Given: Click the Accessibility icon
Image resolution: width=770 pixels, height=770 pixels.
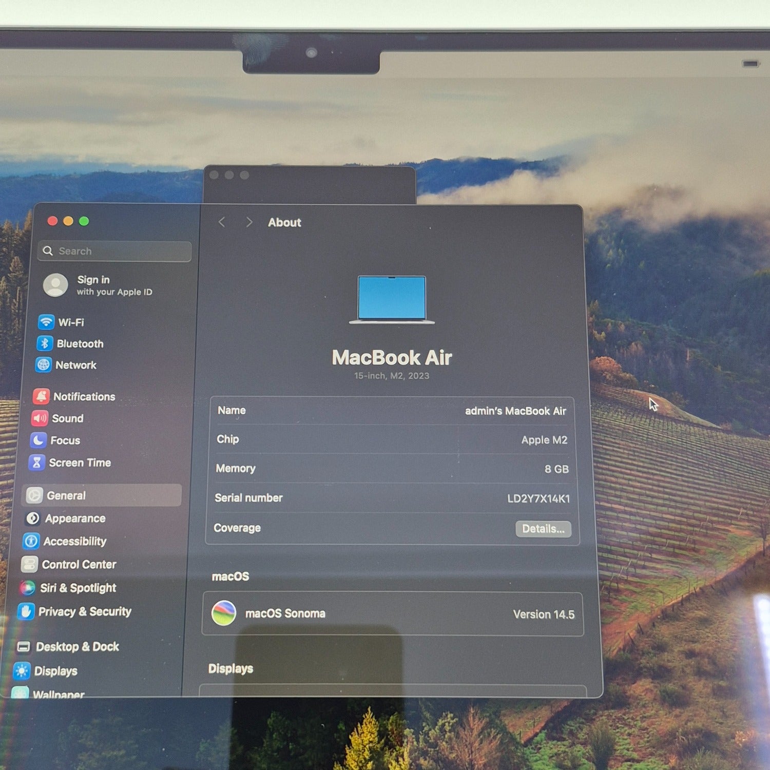Looking at the screenshot, I should 31,541.
